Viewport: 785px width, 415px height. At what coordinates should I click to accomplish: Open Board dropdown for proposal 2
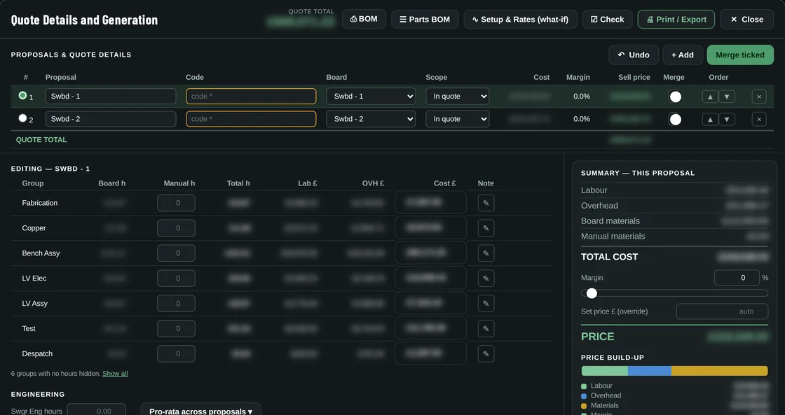tap(371, 119)
